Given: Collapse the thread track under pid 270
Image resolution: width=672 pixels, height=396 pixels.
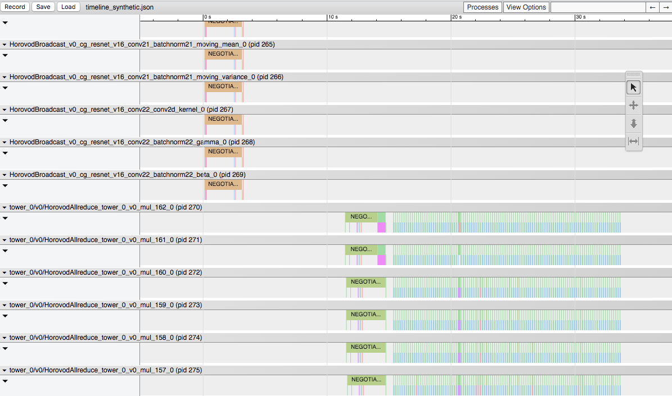Looking at the screenshot, I should click(x=5, y=218).
